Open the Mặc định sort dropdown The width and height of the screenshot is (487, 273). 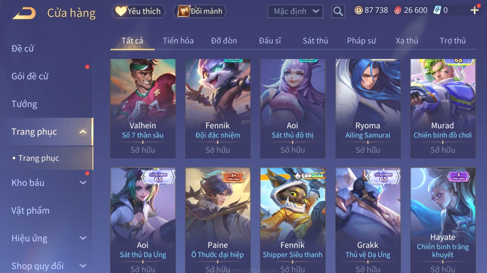coord(296,11)
